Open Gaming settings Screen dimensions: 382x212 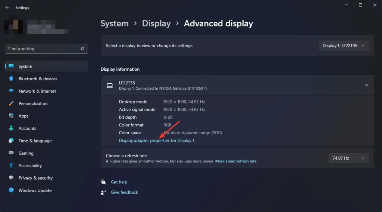pos(47,153)
